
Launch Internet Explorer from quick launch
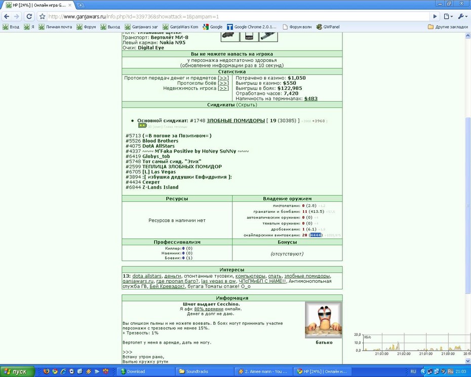[x=63, y=371]
